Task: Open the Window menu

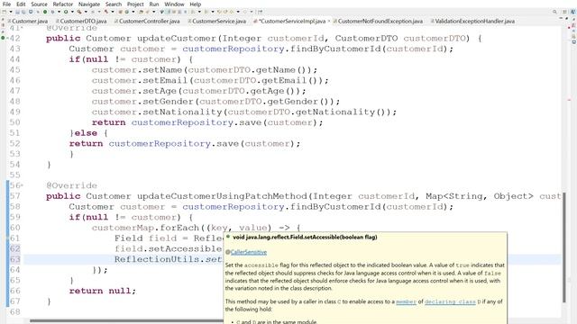Action: [x=174, y=4]
